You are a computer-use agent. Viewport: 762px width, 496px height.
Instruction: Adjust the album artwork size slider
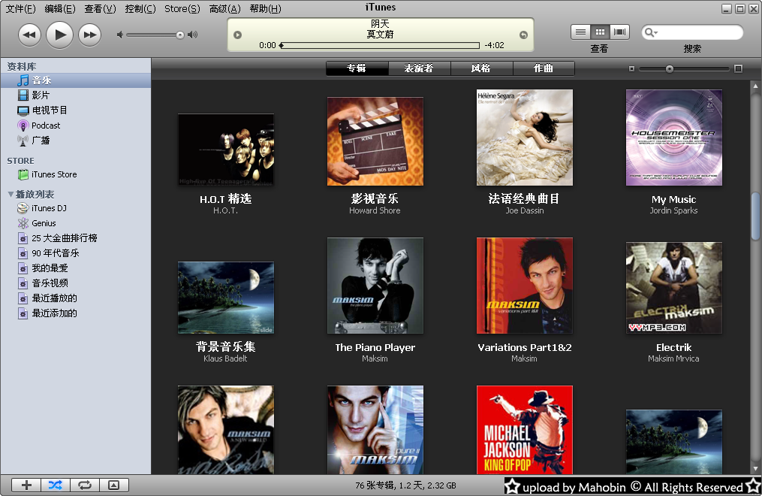coord(670,69)
